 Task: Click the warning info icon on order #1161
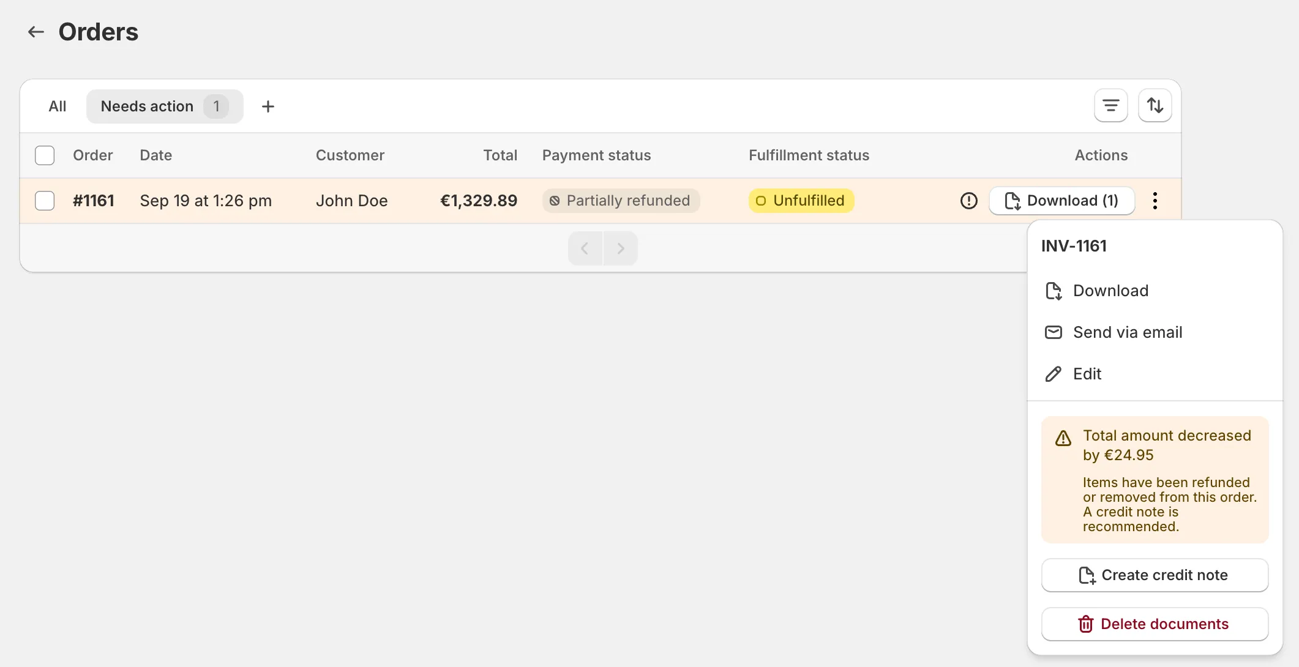(968, 201)
